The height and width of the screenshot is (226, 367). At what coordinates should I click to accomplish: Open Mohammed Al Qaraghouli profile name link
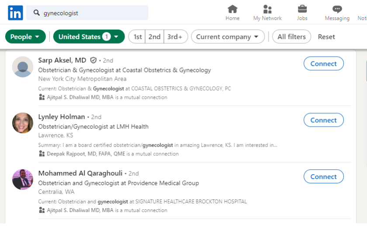click(x=80, y=173)
